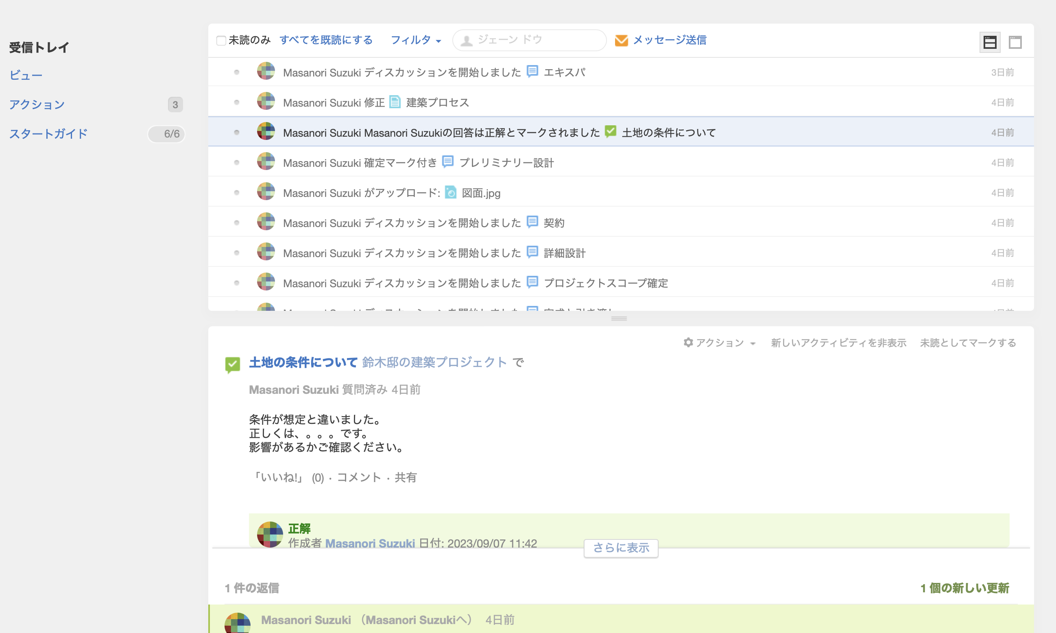Image resolution: width=1056 pixels, height=633 pixels.
Task: Enable the 未読のみ checkbox
Action: (x=221, y=41)
